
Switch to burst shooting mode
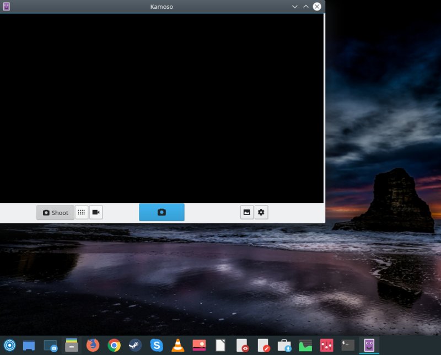point(82,212)
